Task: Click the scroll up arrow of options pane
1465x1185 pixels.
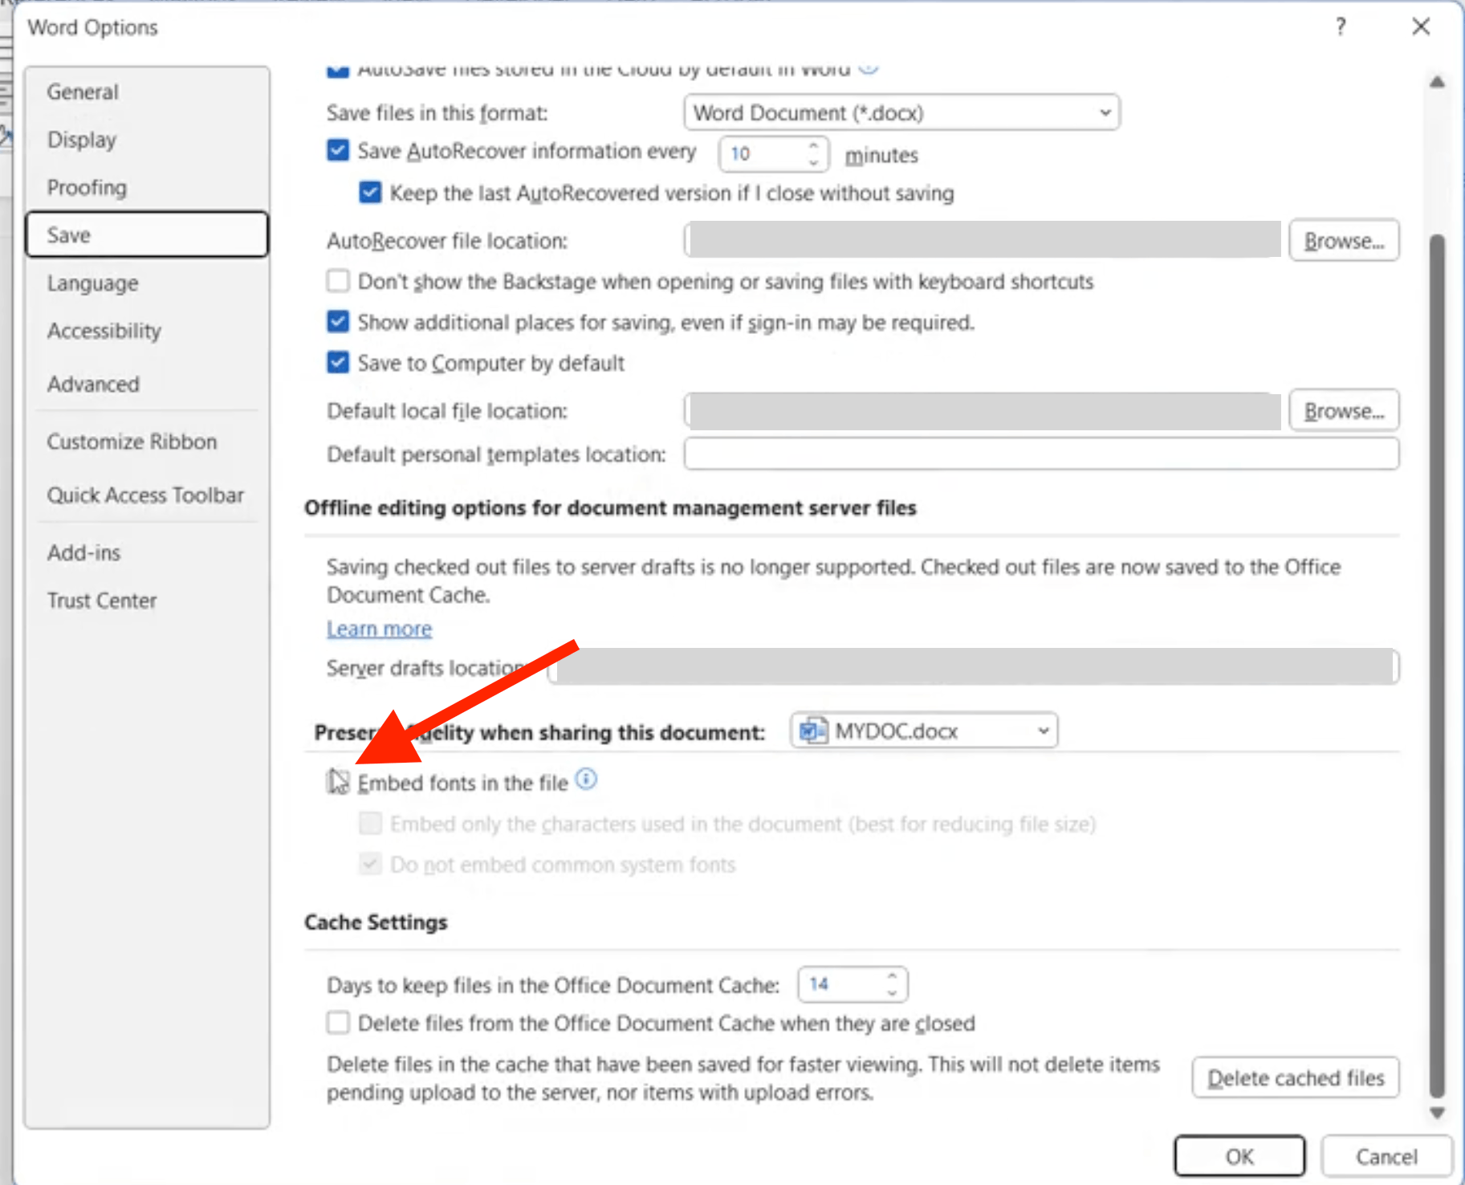Action: click(1437, 82)
